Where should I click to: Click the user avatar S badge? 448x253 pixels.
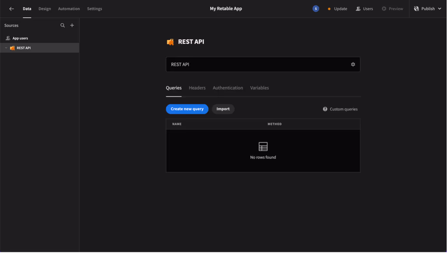coord(316,9)
